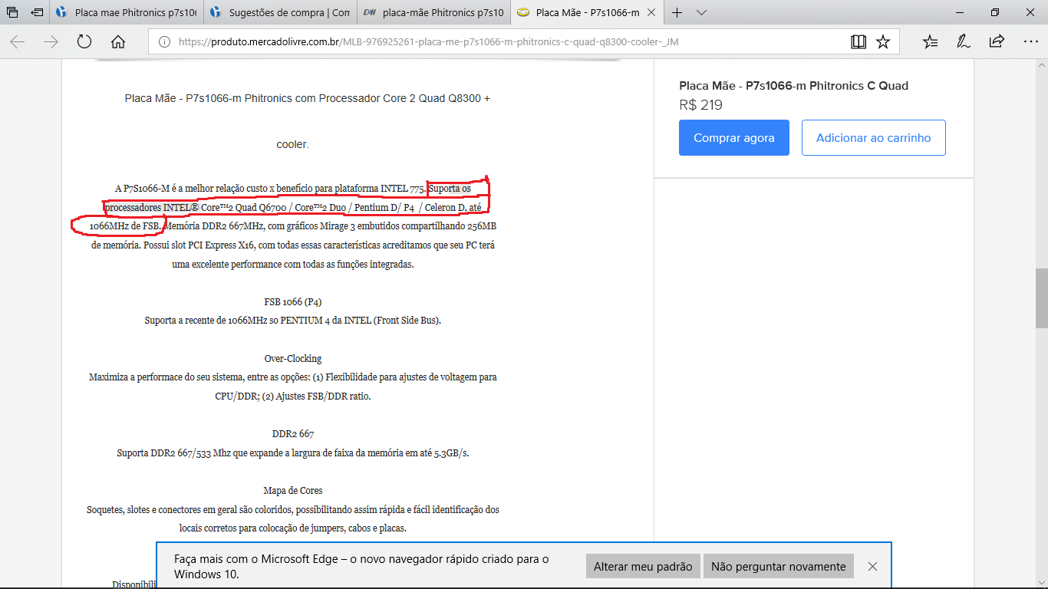Refresh the current page
This screenshot has width=1048, height=589.
click(x=84, y=41)
